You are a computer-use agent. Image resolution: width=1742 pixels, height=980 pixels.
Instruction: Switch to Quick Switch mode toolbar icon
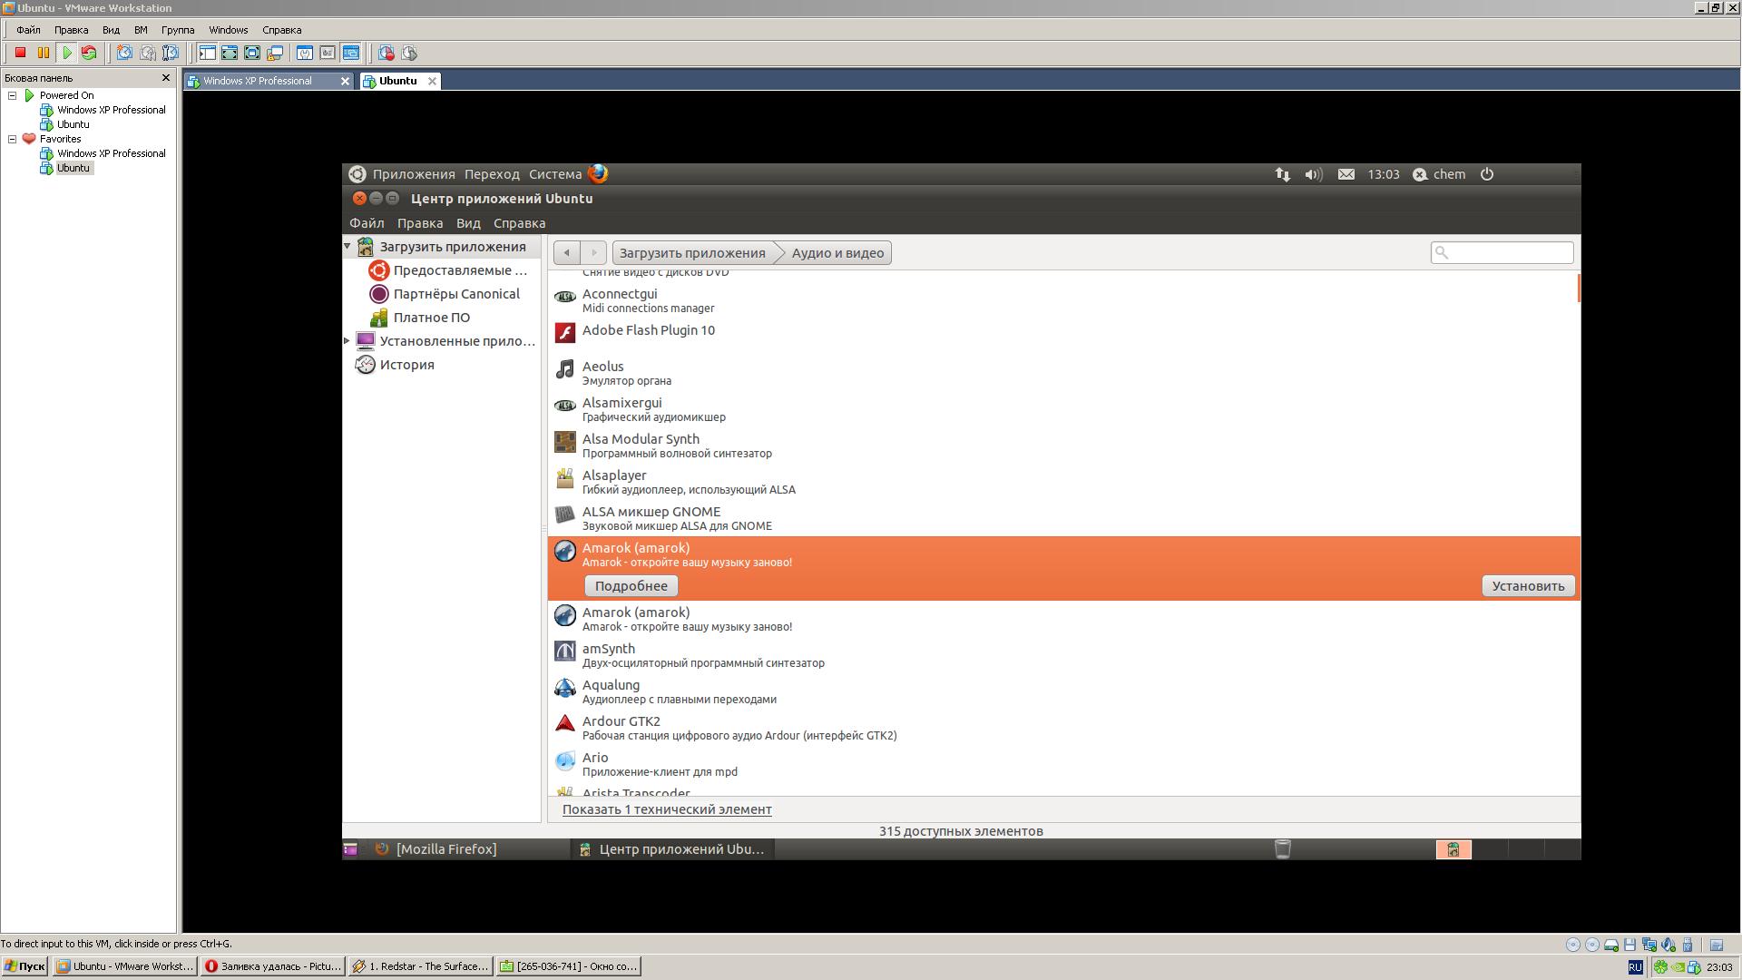tap(230, 54)
